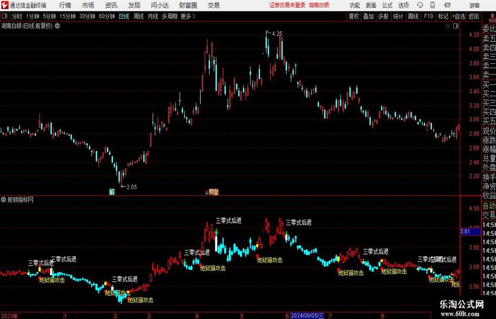Image resolution: width=496 pixels, height=319 pixels.
Task: Open the headset customer service icon
Action: point(420,5)
